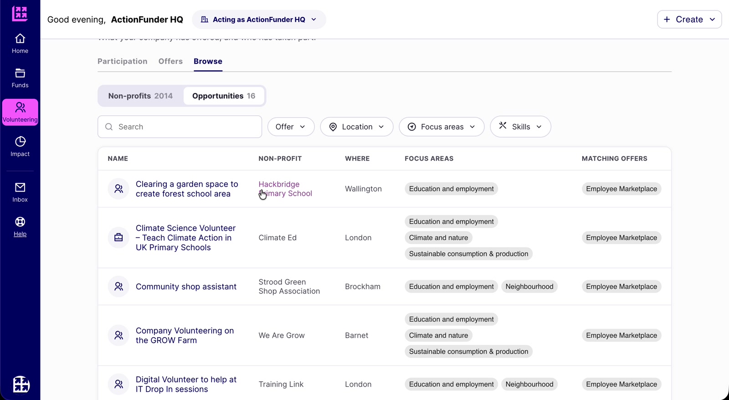Screen dimensions: 729x400
Task: Open the Skills filter dropdown
Action: 520,127
